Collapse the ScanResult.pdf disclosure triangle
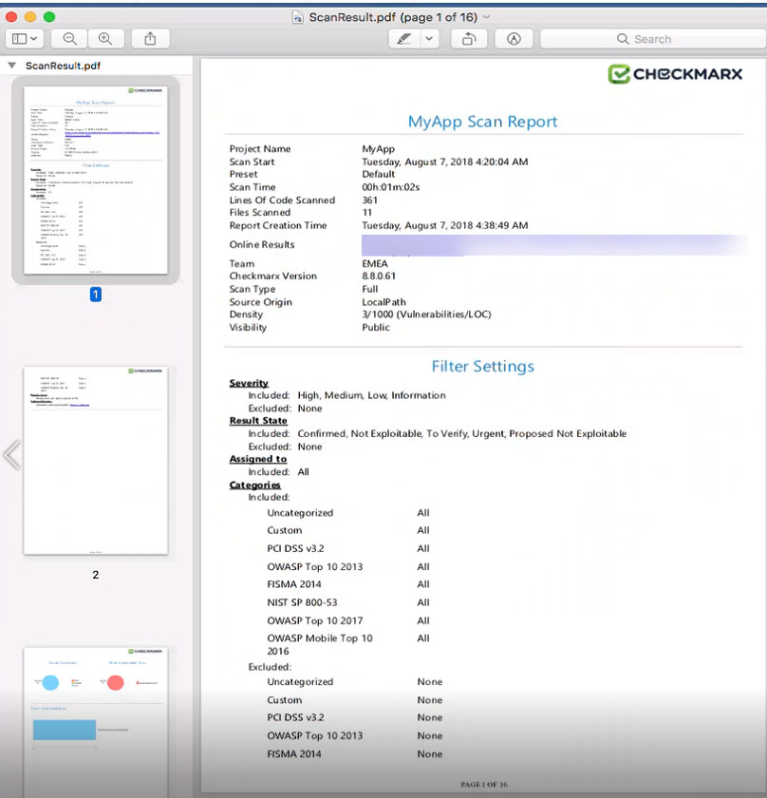Viewport: 767px width, 798px height. (10, 64)
